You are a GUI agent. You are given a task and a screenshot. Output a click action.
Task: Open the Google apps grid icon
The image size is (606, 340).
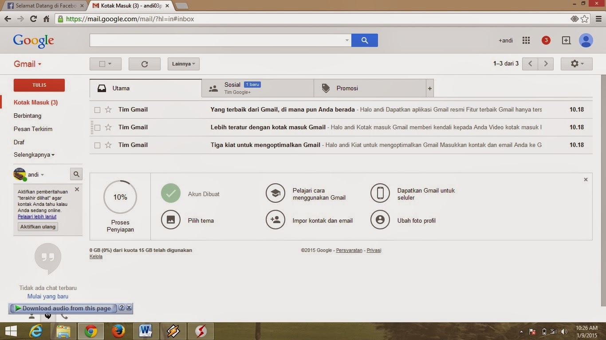pyautogui.click(x=526, y=40)
